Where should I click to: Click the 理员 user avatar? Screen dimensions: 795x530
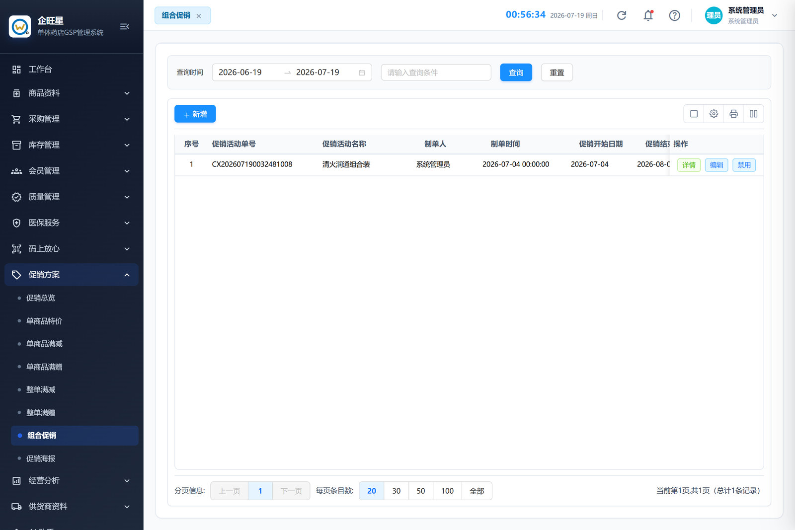click(x=714, y=15)
